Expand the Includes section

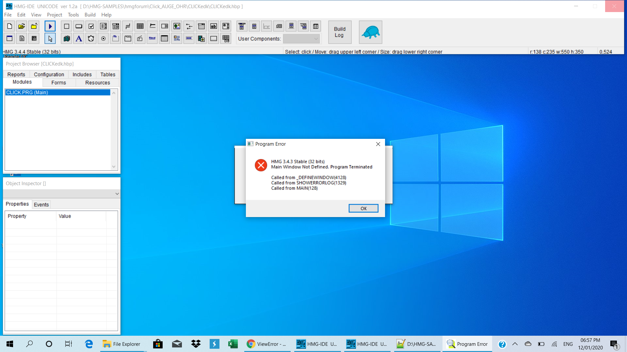click(82, 74)
